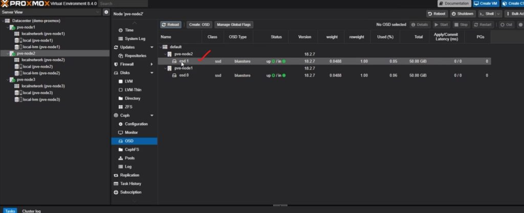Select pve-node2 in the server tree
524x213 pixels.
point(26,53)
